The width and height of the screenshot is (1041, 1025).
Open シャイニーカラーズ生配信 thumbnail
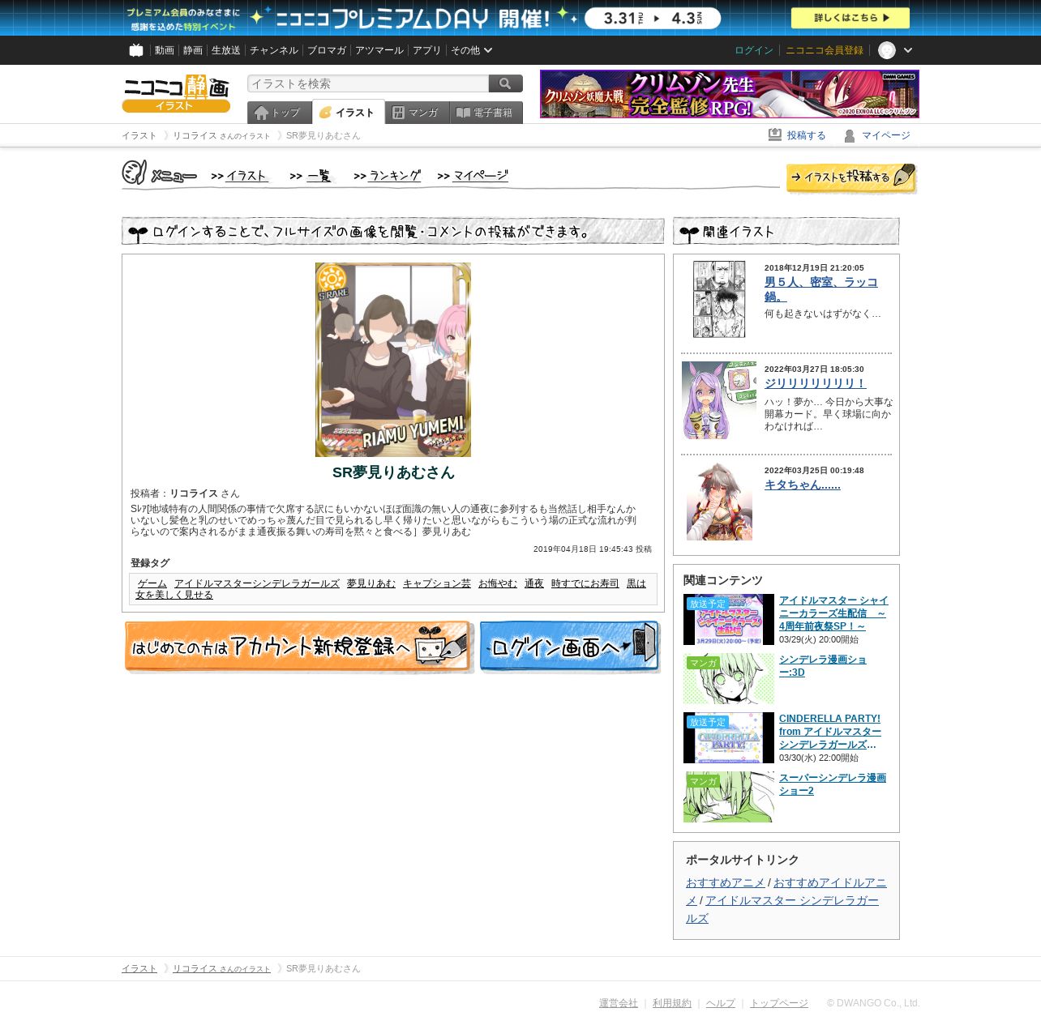[x=729, y=620]
